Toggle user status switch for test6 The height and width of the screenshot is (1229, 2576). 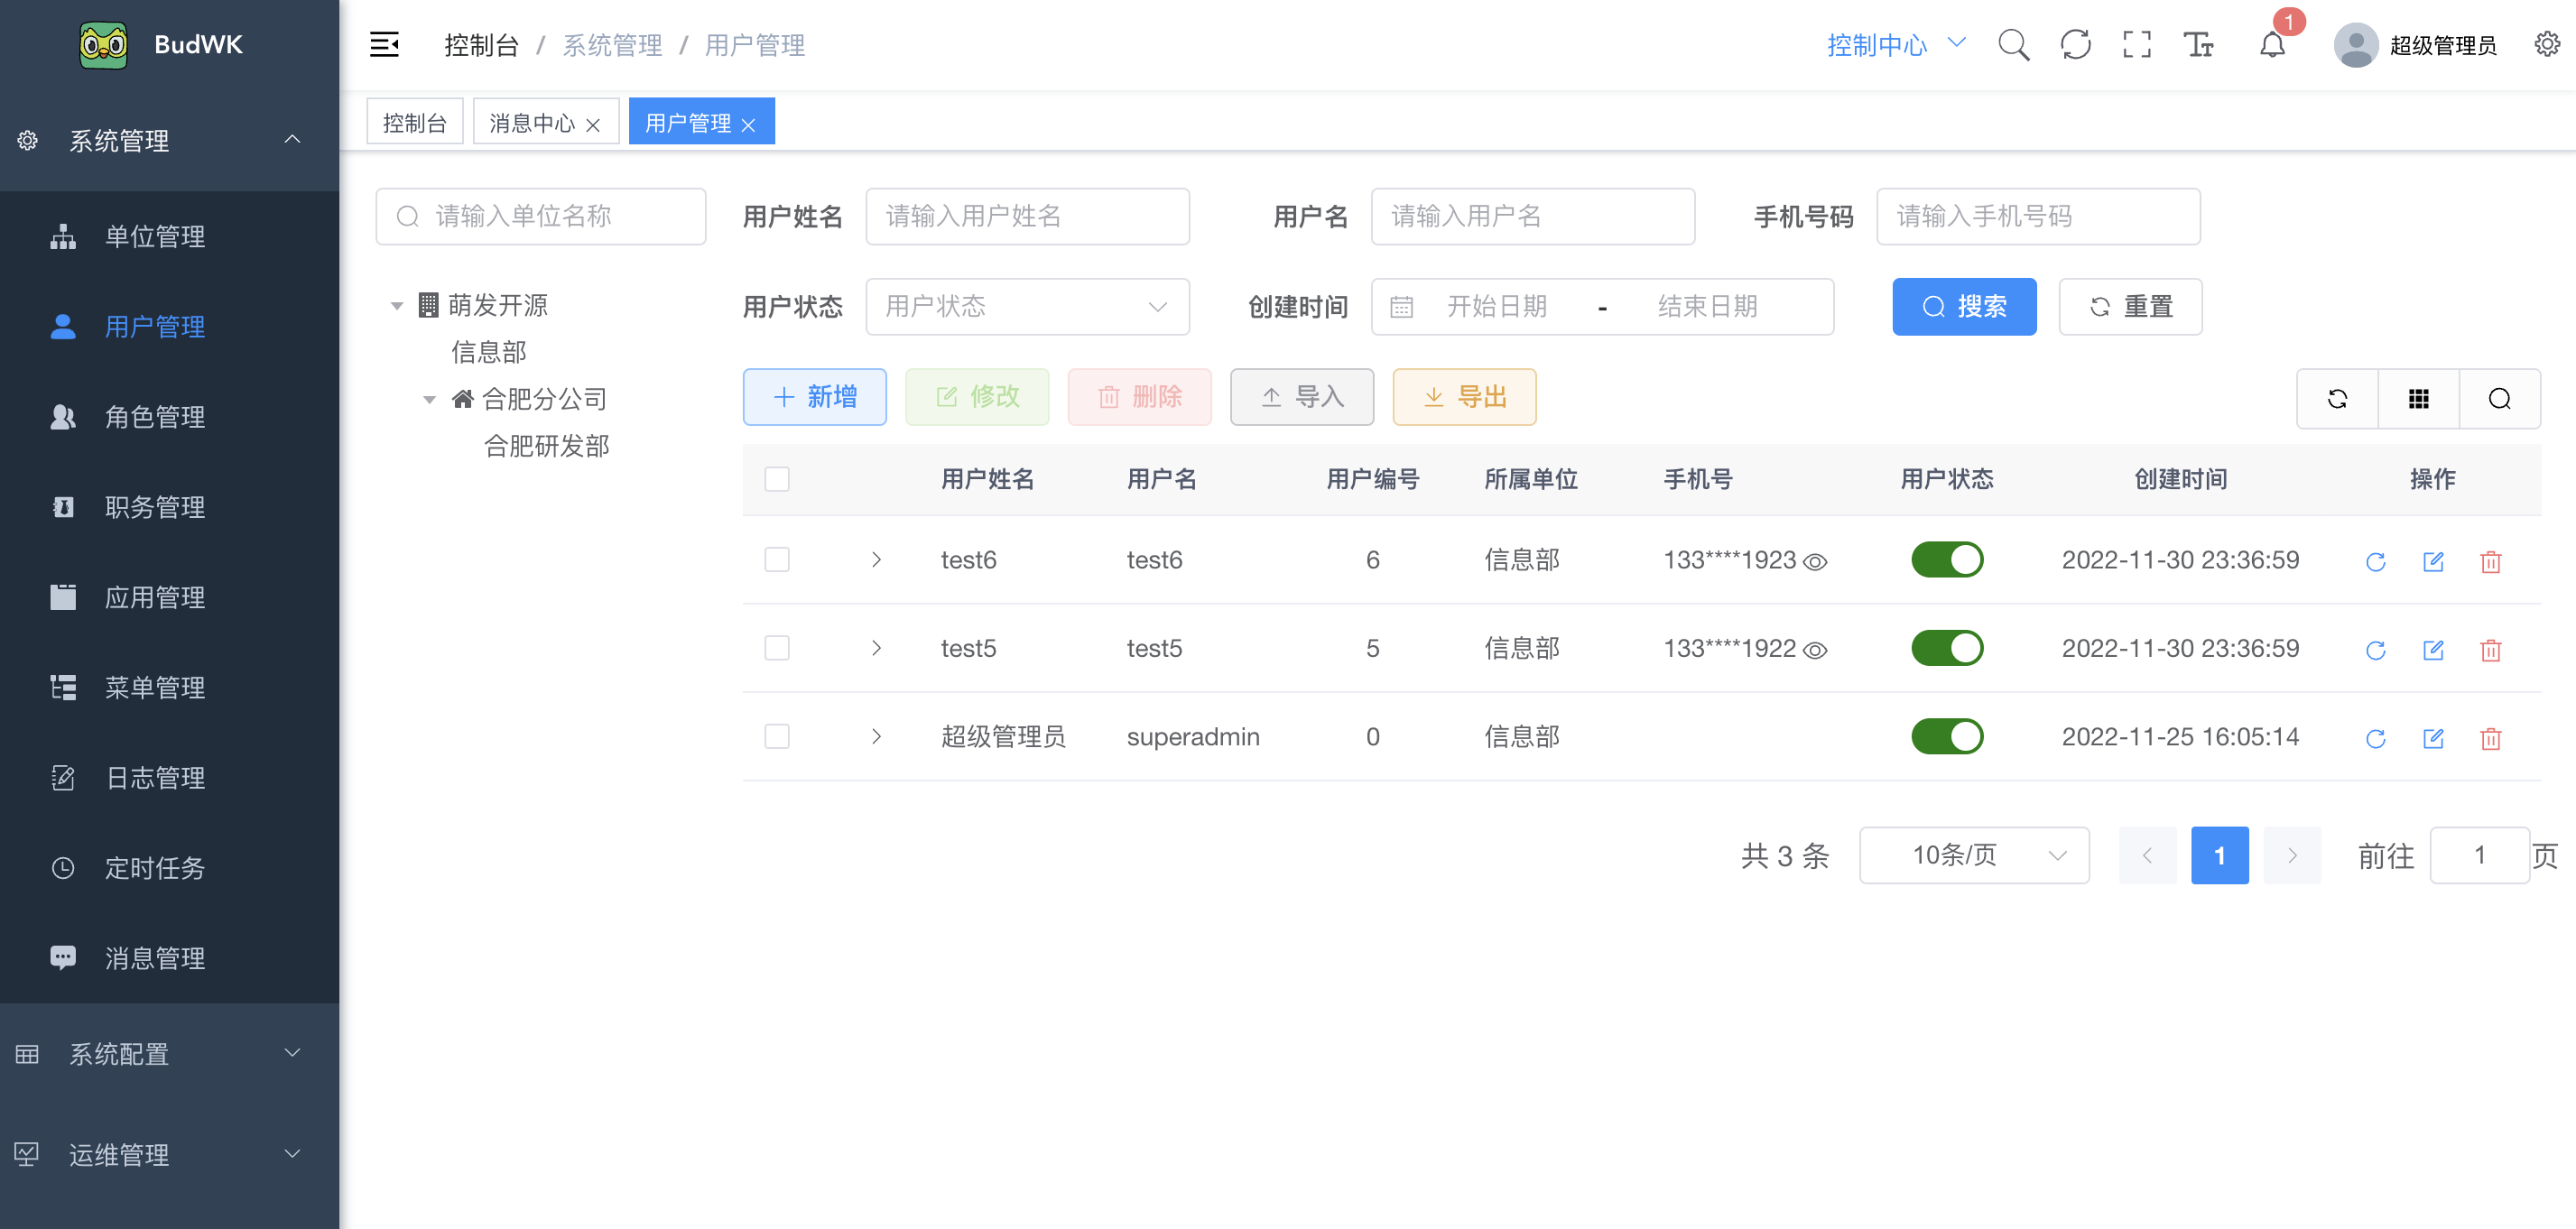click(x=1946, y=559)
